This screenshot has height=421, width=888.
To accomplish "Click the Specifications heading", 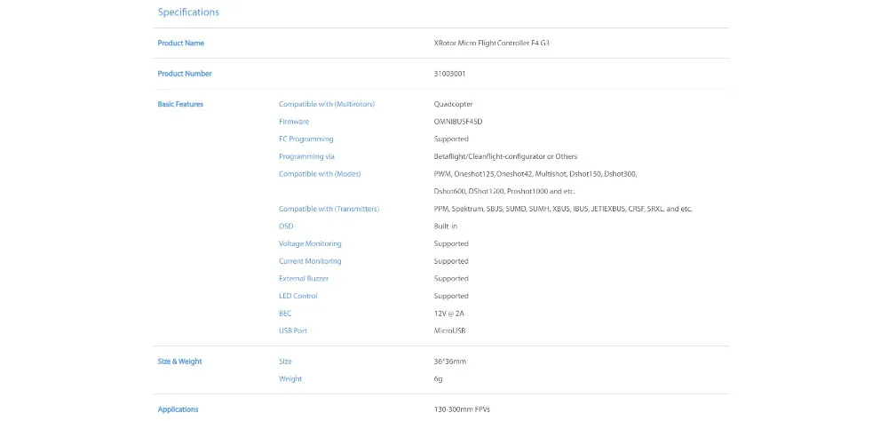I will (x=188, y=12).
